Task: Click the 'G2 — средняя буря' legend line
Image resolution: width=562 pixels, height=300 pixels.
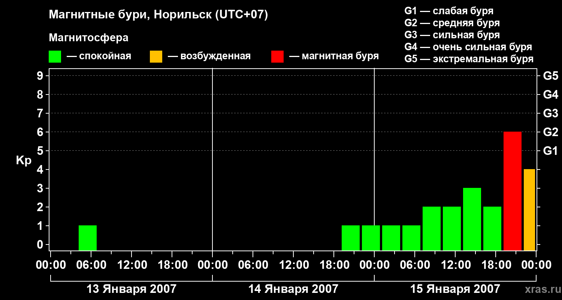Action: click(x=452, y=23)
